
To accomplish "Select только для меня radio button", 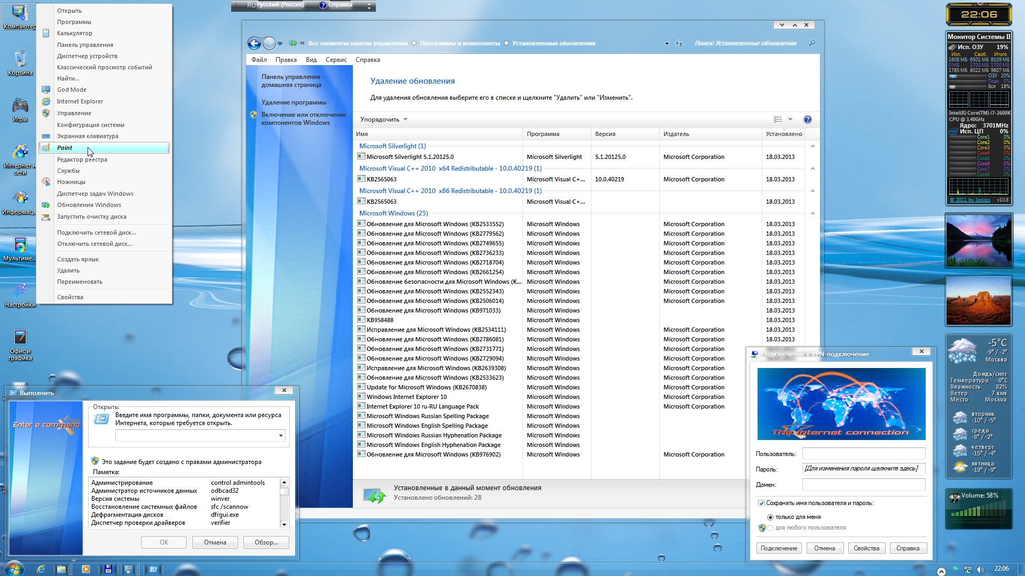I will [x=770, y=517].
